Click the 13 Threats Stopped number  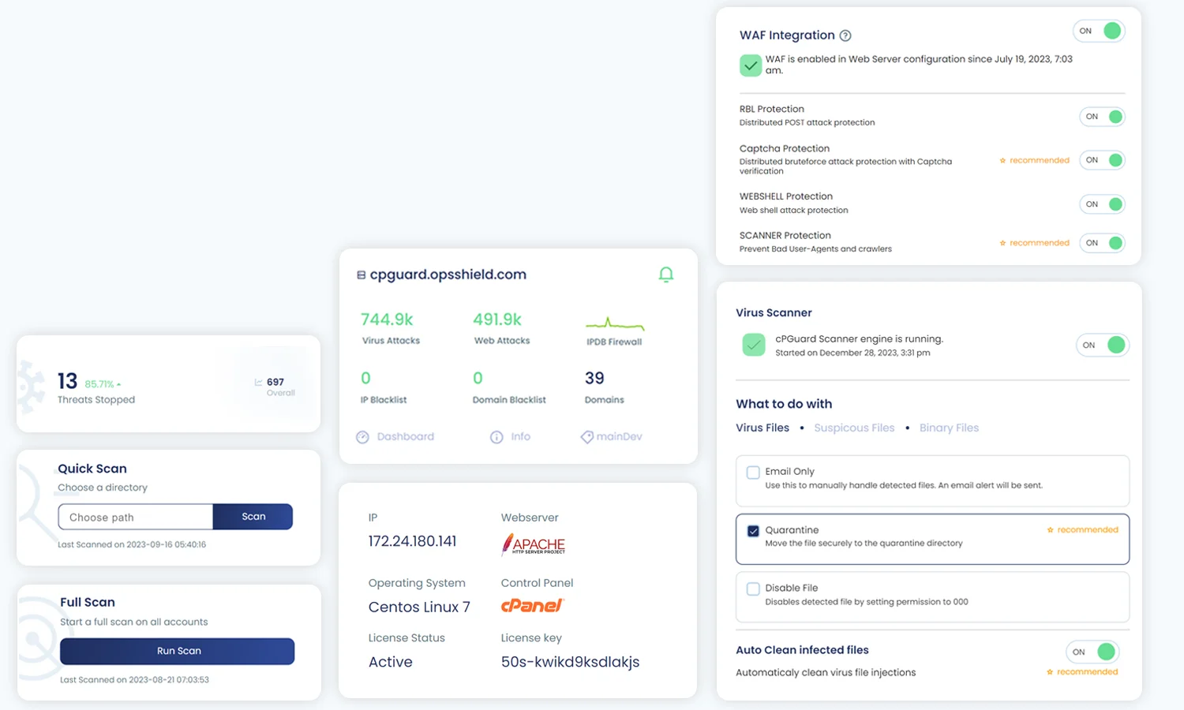(x=67, y=382)
